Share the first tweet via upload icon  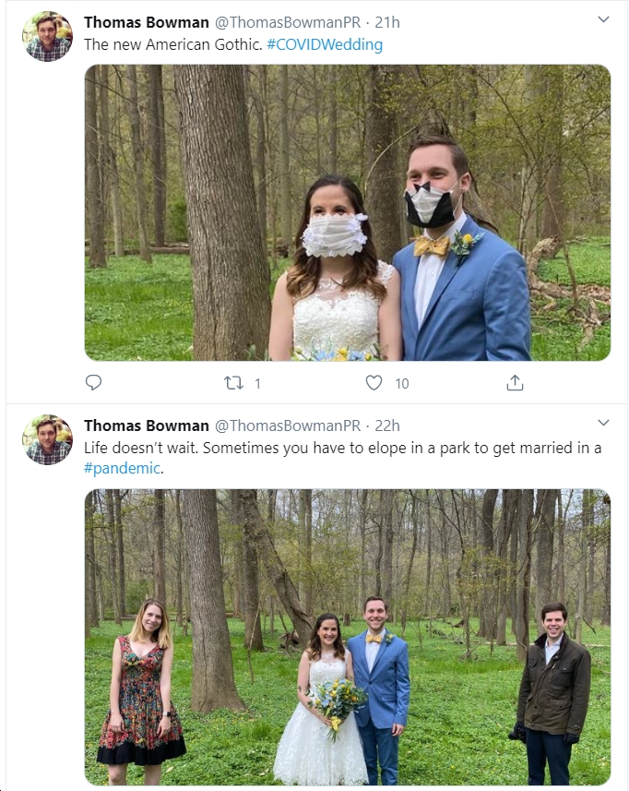pyautogui.click(x=515, y=383)
